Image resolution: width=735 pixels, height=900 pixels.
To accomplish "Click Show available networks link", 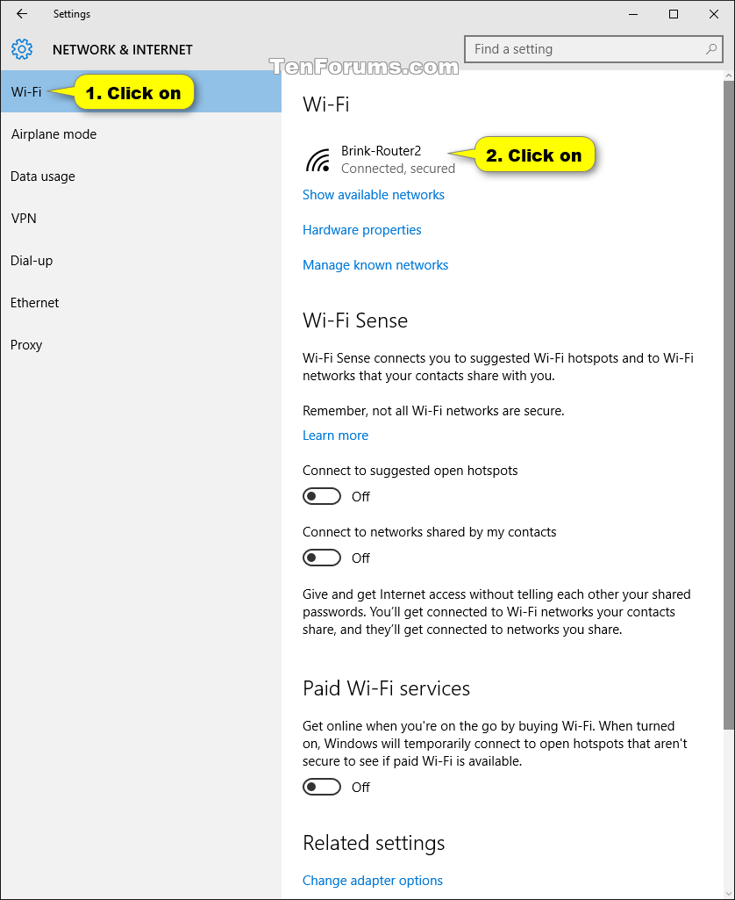I will click(x=374, y=195).
